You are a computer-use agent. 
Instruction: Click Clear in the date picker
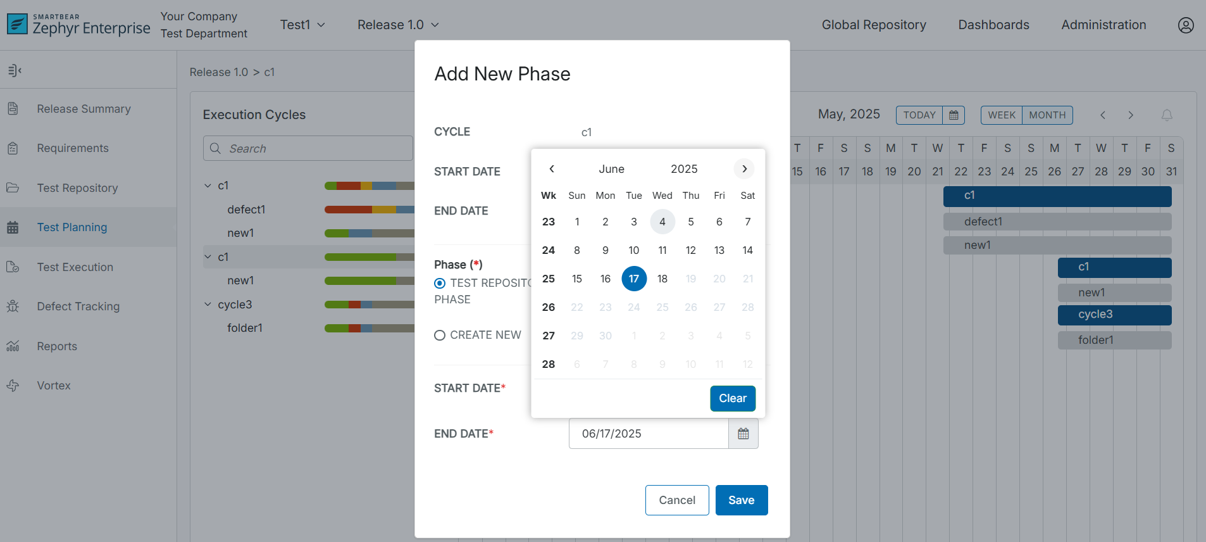732,398
